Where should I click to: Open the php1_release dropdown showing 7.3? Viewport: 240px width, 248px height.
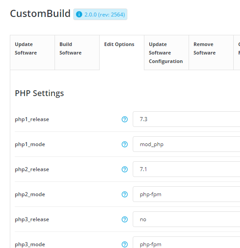186,119
